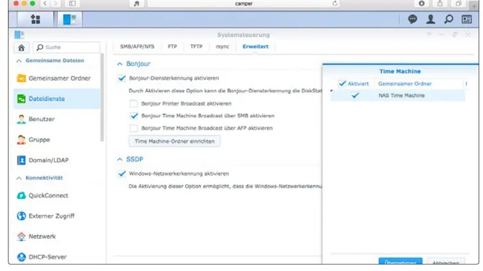Open Gruppe settings in sidebar
Viewport: 483px width, 271px height.
click(57, 140)
